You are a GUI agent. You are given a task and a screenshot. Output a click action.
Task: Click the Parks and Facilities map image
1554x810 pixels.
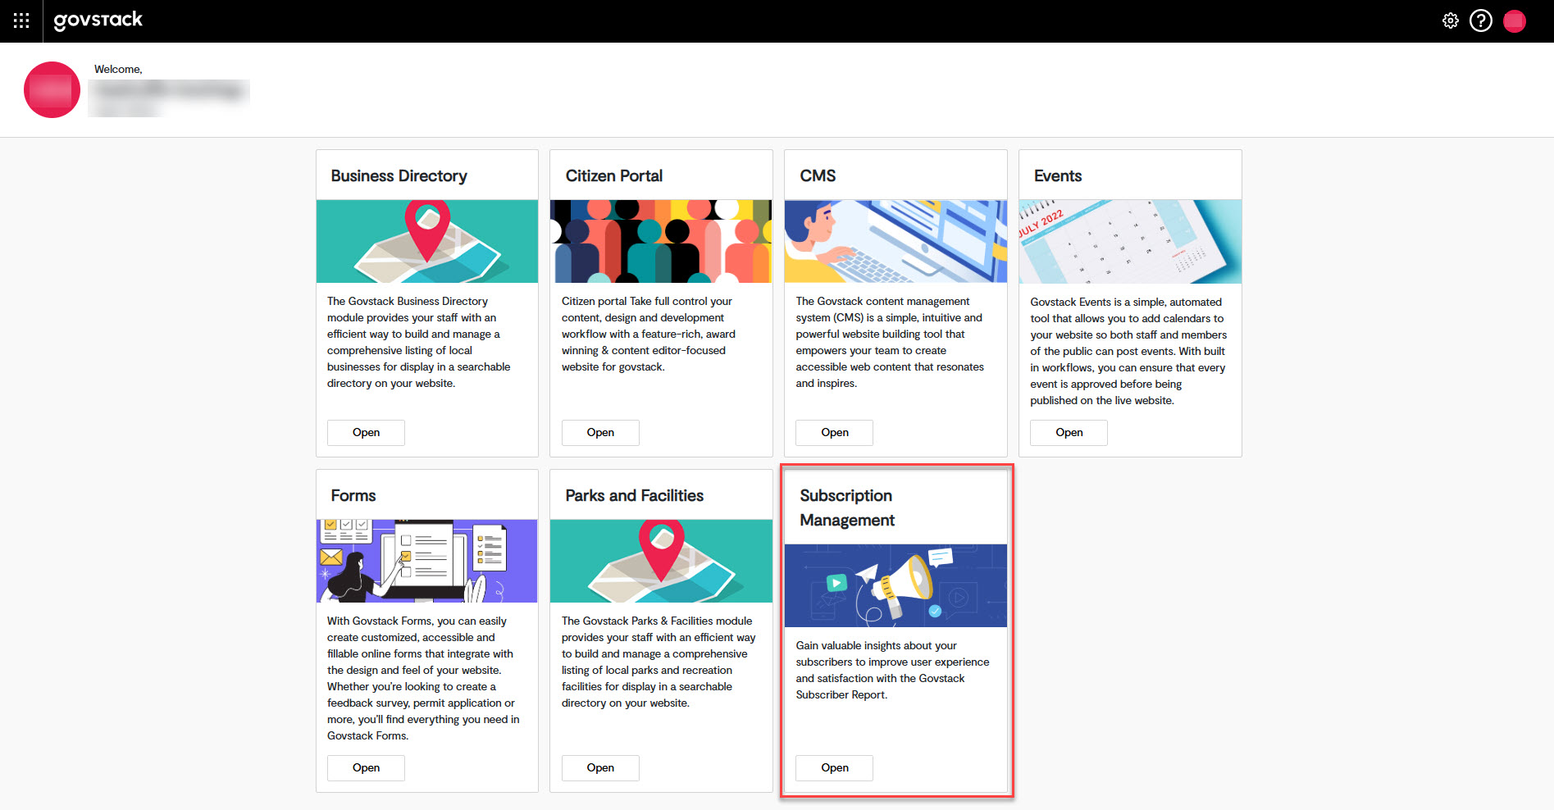coord(661,561)
